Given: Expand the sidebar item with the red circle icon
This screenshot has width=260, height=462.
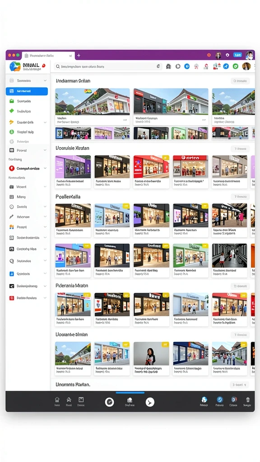Looking at the screenshot, I should click(x=45, y=168).
